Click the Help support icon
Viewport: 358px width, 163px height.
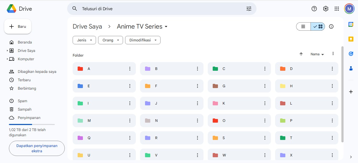tap(314, 9)
